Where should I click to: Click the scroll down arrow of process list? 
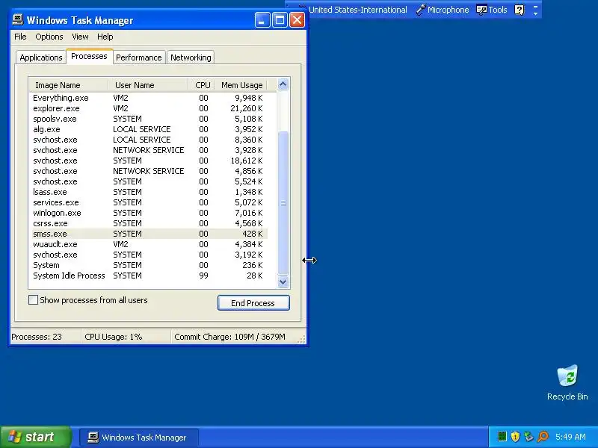[283, 282]
